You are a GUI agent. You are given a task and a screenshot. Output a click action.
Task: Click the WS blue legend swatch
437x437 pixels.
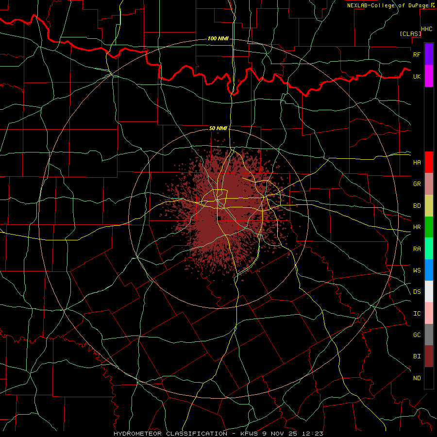point(429,270)
